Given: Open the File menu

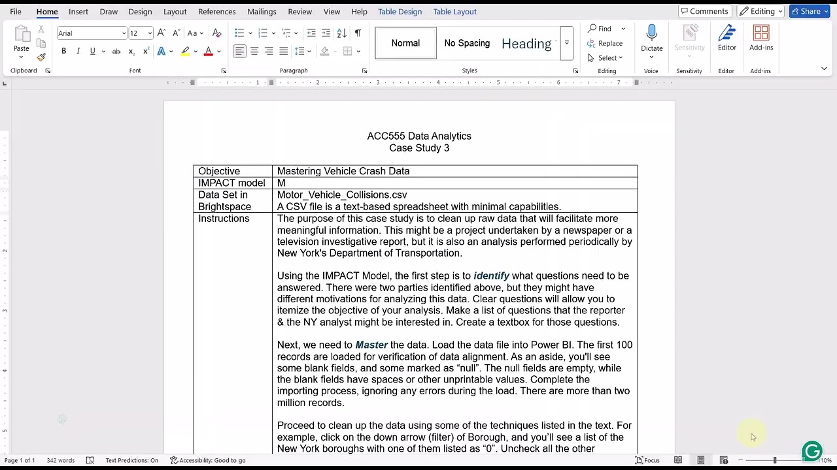Looking at the screenshot, I should tap(16, 12).
